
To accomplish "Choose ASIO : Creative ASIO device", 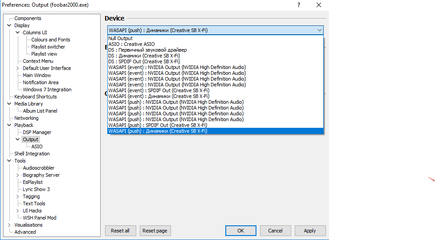I will click(x=215, y=44).
